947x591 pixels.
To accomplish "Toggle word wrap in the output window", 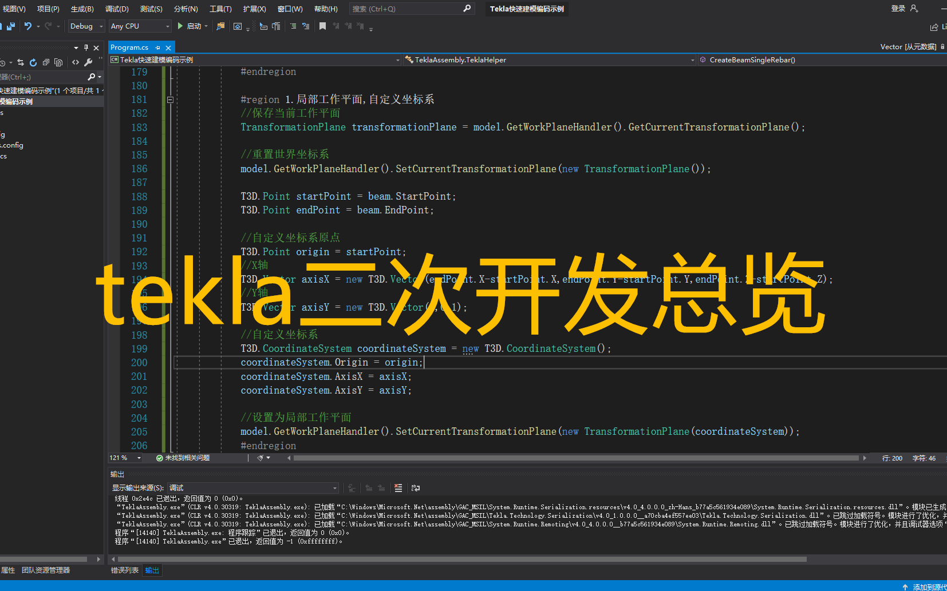I will click(416, 488).
